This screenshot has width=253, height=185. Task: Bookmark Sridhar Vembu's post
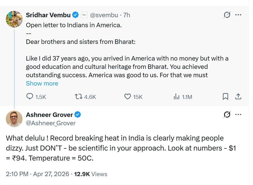pos(225,96)
